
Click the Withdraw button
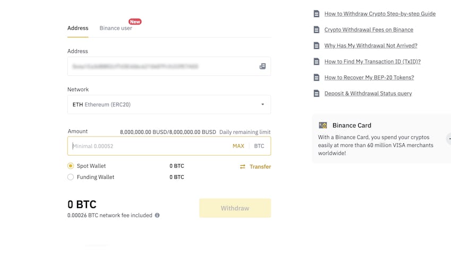[x=235, y=208]
